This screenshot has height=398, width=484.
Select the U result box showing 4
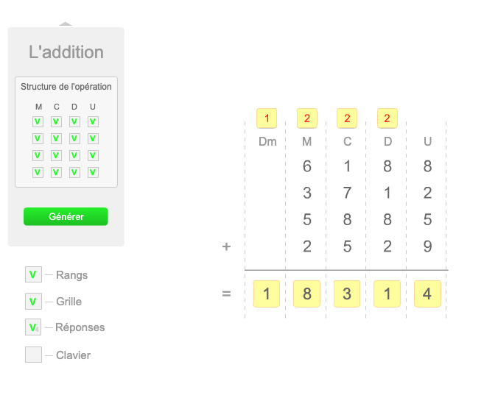427,294
